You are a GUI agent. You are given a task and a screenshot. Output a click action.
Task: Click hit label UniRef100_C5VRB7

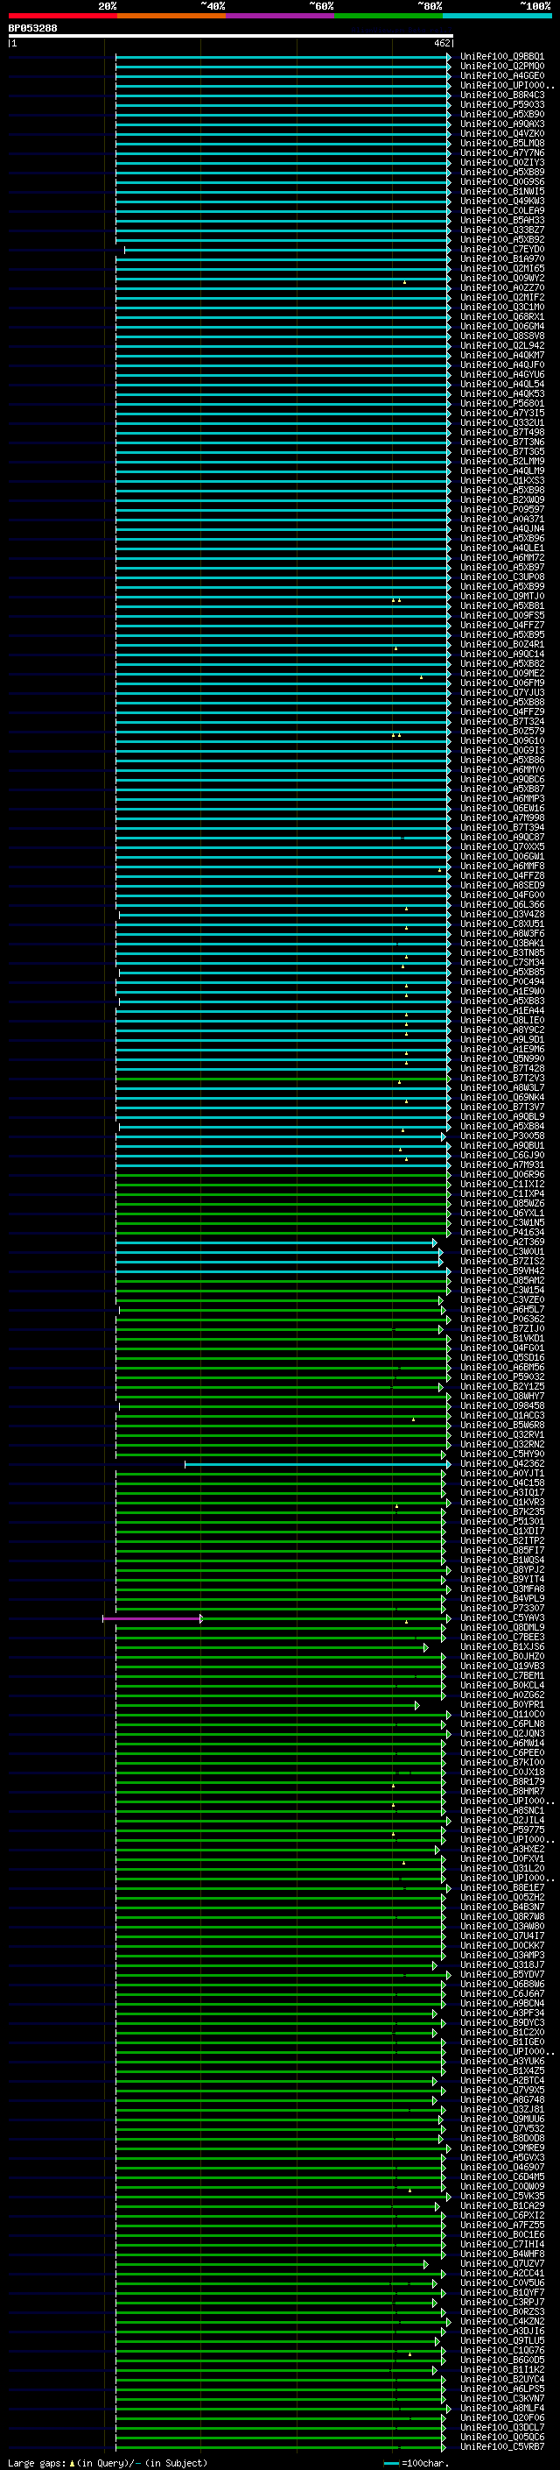[x=501, y=2447]
